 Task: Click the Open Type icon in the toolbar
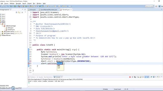click(x=30, y=6)
